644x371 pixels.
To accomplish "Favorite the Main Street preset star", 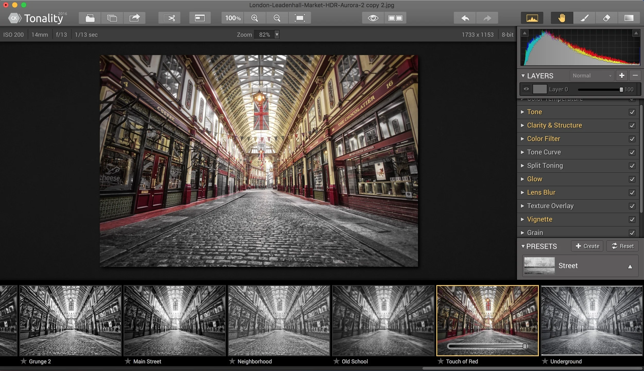I will 128,361.
